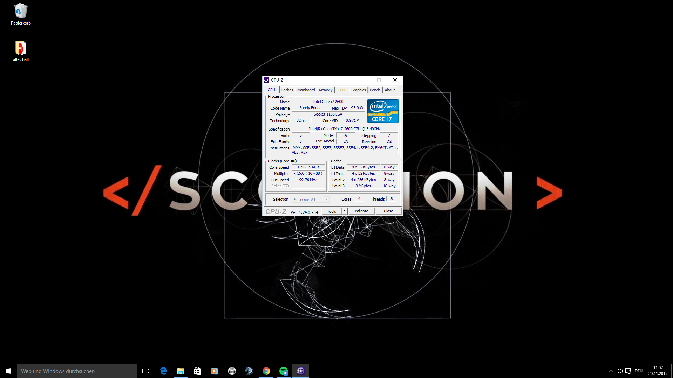Open Google Chrome from taskbar

[x=266, y=371]
